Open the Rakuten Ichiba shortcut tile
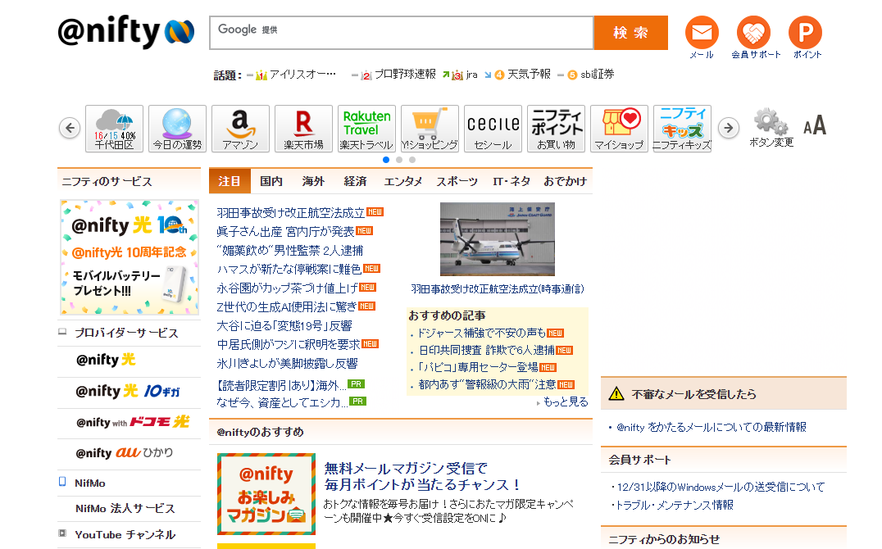Image resolution: width=882 pixels, height=549 pixels. tap(303, 129)
